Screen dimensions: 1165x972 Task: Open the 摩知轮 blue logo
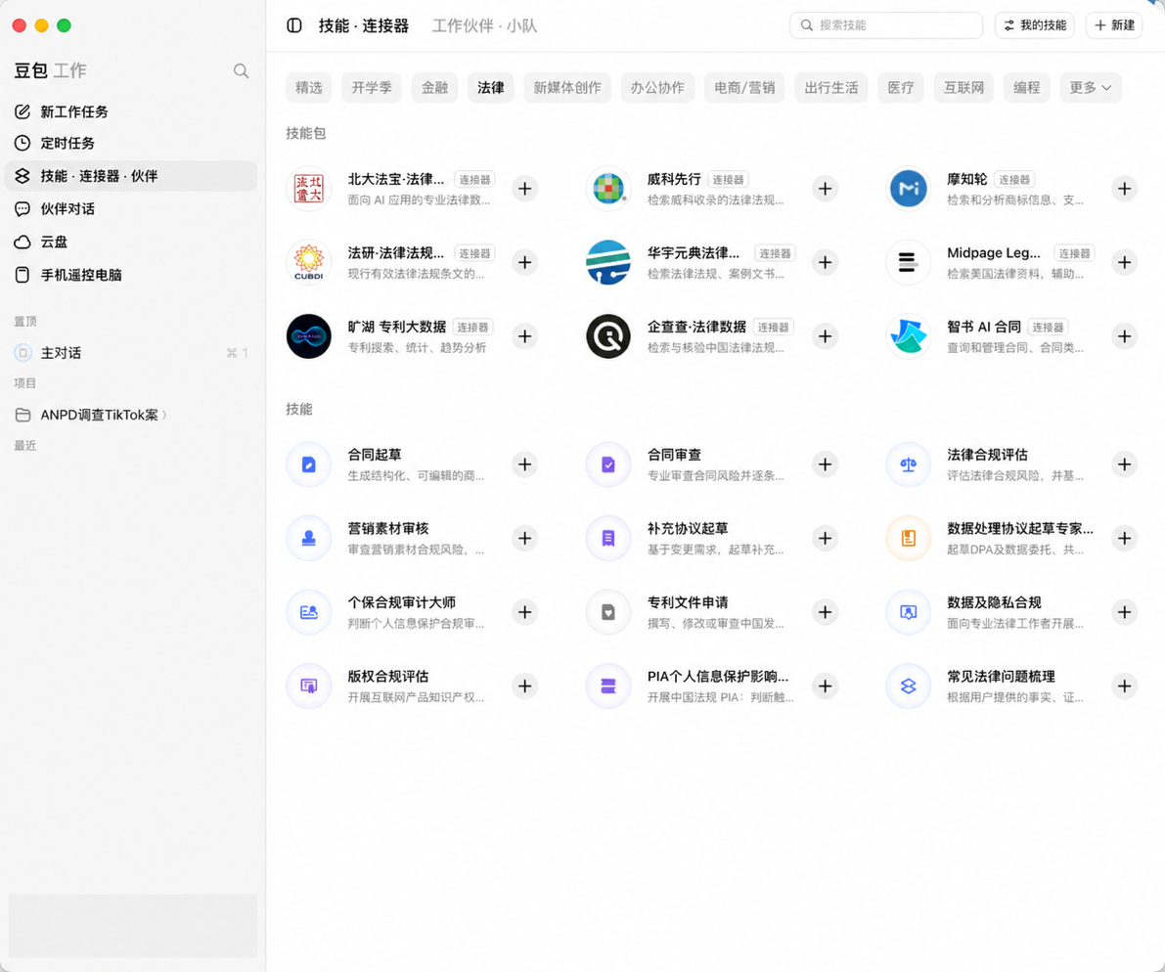pos(908,189)
